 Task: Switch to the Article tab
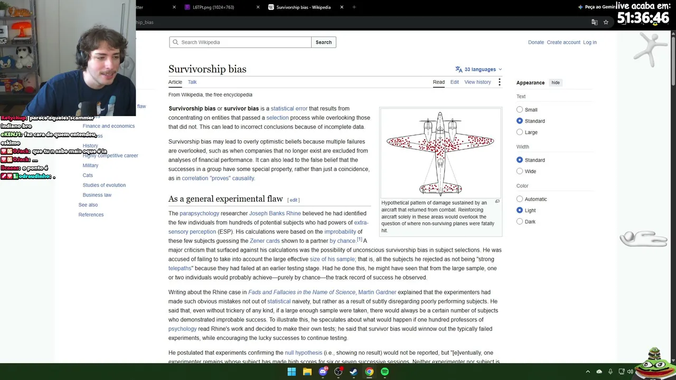pyautogui.click(x=175, y=82)
